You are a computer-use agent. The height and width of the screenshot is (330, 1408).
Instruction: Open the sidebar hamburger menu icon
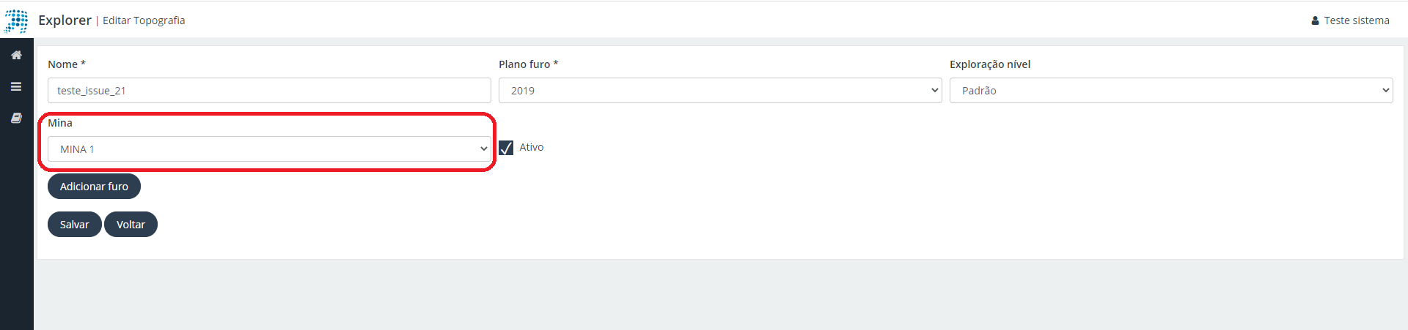pos(16,86)
